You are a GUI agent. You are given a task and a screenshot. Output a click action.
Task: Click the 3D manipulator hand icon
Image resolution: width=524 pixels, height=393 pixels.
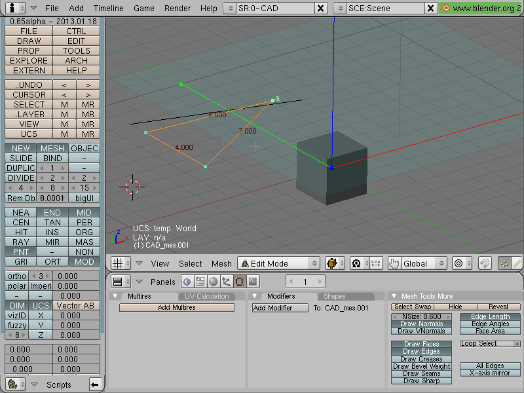point(394,263)
